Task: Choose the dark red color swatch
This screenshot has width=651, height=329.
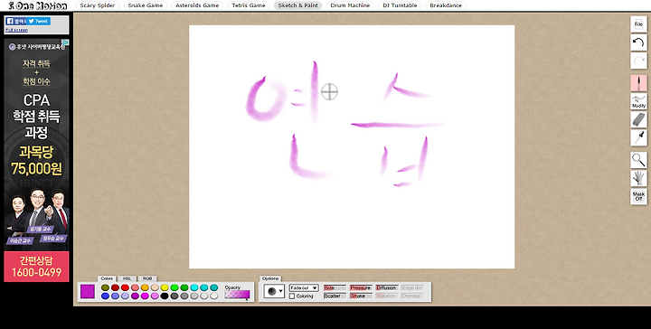Action: coord(115,287)
